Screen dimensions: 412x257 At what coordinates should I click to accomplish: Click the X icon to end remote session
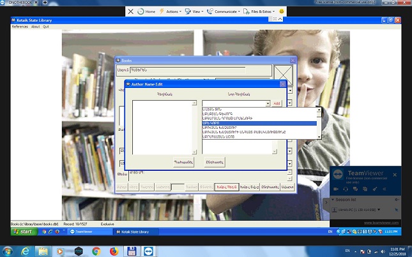131,11
